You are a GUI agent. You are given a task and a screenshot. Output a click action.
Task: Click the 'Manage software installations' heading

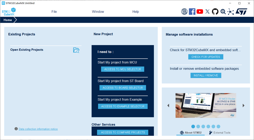pos(189,35)
